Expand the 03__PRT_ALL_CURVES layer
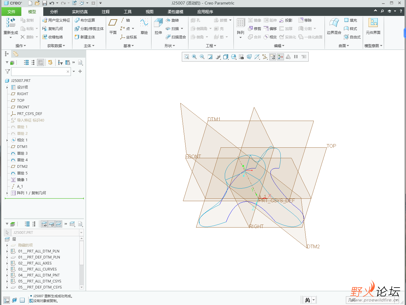 click(x=7, y=269)
